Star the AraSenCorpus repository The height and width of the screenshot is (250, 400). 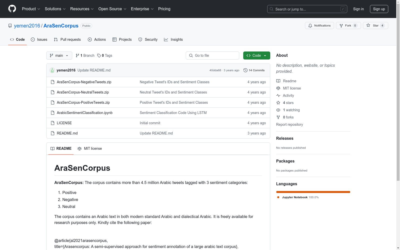[x=375, y=25]
